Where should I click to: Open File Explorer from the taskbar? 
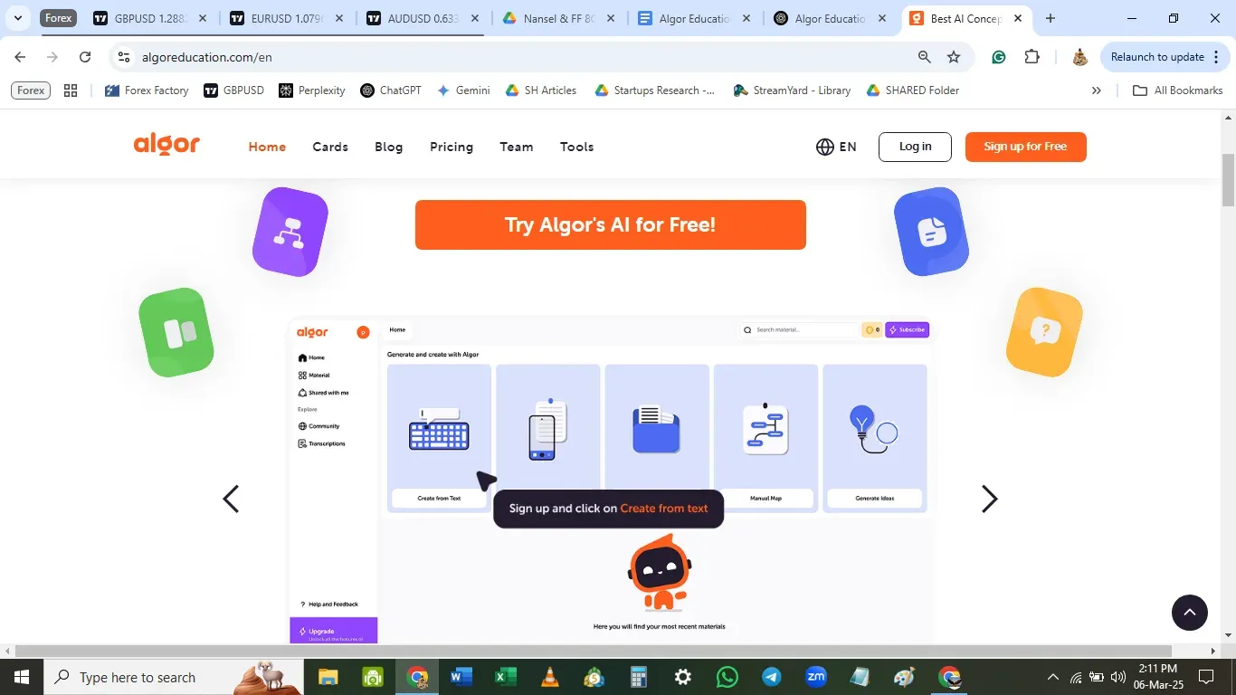coord(328,677)
